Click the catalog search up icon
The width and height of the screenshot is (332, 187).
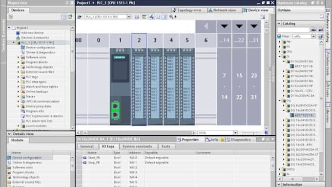[321, 30]
